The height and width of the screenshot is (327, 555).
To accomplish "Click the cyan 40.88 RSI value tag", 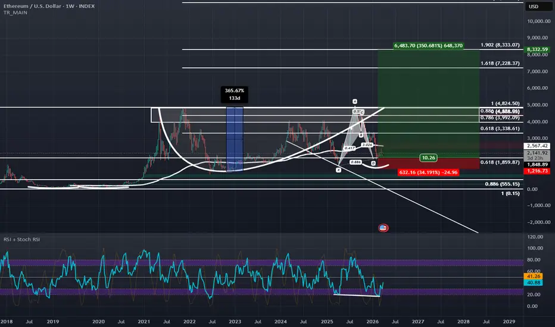I will click(x=534, y=283).
